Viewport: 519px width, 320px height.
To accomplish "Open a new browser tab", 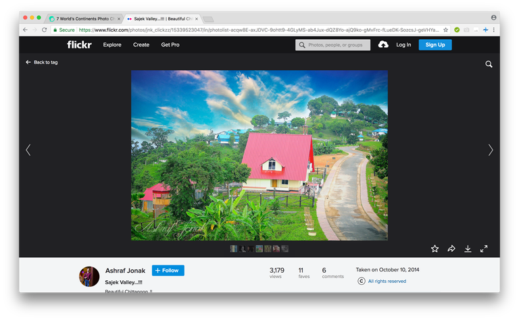I will pyautogui.click(x=208, y=19).
